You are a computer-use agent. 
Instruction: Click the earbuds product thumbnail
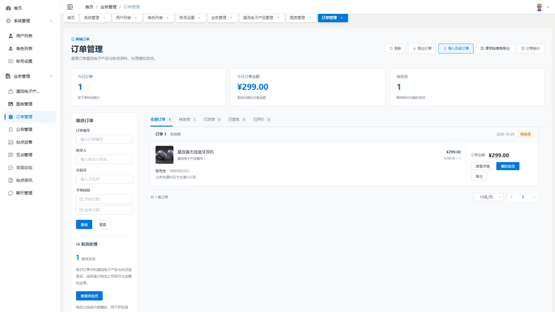(x=164, y=155)
